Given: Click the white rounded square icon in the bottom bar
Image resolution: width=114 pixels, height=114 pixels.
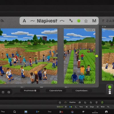Looking at the screenshot, I should coord(106,112).
